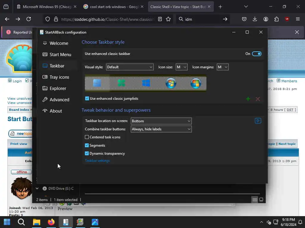Open the Visual style dropdown
This screenshot has height=228, width=305.
pyautogui.click(x=130, y=67)
